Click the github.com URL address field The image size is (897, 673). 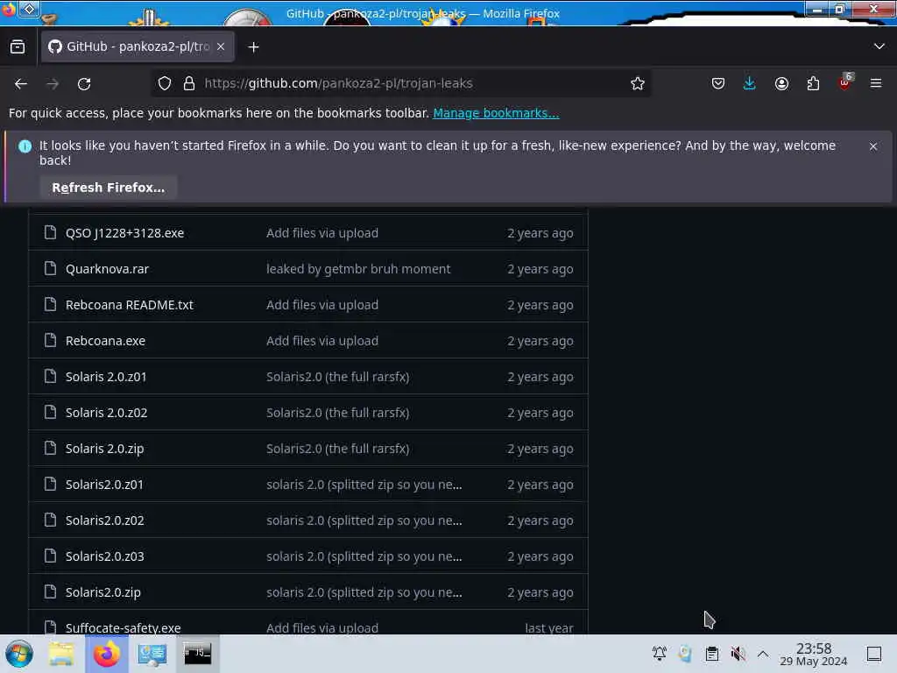(400, 83)
